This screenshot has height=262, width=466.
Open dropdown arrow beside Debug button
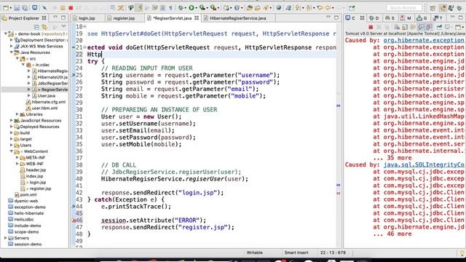[186, 8]
